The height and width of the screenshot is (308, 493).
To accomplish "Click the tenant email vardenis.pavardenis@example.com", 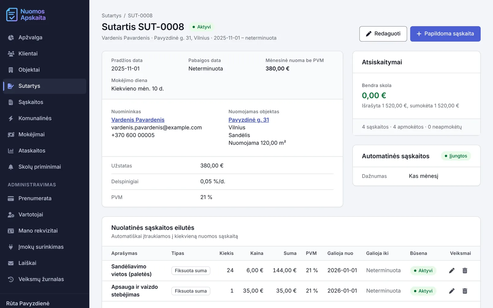I will click(x=157, y=128).
